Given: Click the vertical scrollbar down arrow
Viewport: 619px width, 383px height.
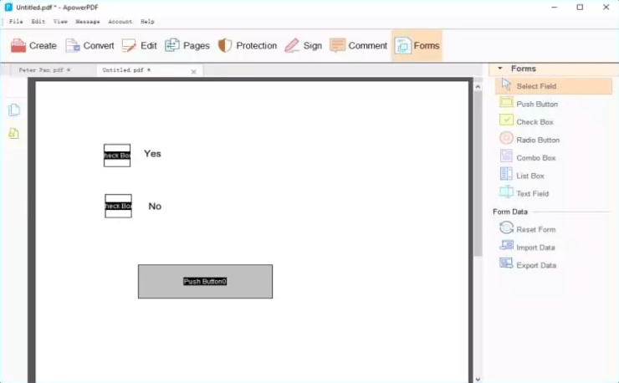Looking at the screenshot, I should (478, 379).
